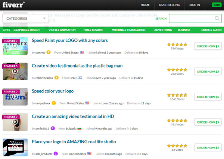Click the Fiverr logo
This screenshot has width=224, height=159.
pos(13,5)
